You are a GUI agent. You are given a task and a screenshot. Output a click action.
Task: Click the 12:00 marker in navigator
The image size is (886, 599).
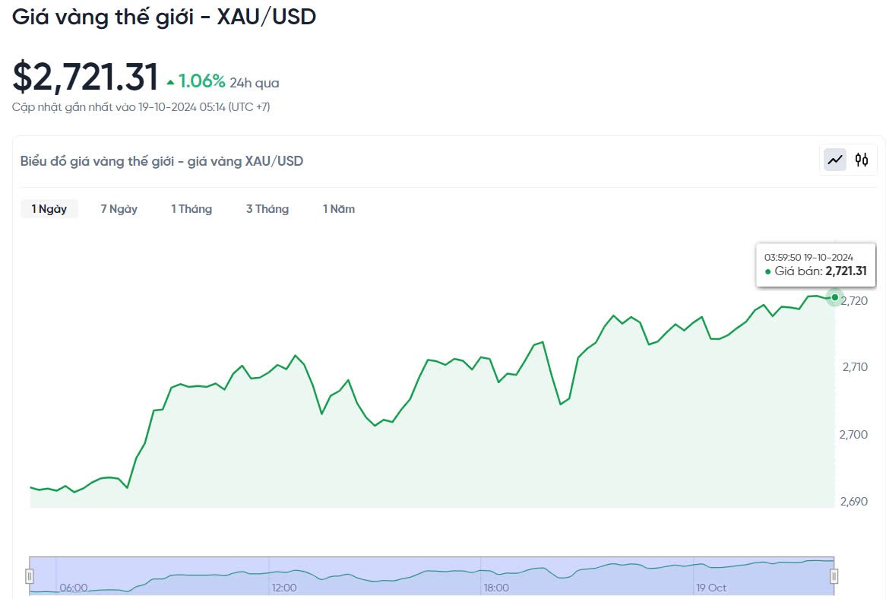pos(284,588)
